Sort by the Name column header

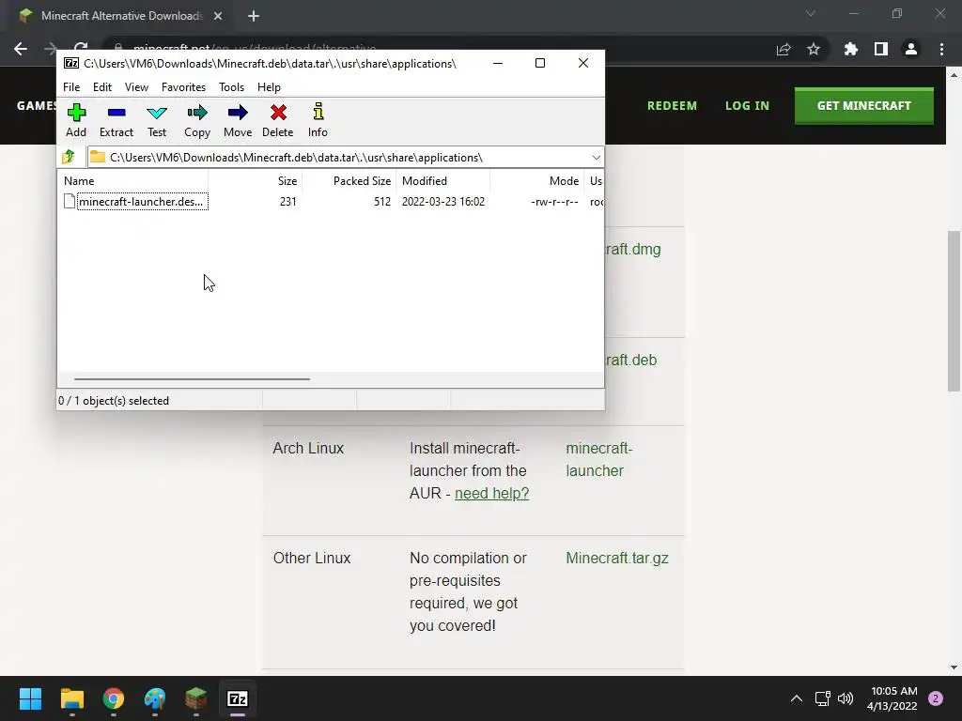coord(134,181)
